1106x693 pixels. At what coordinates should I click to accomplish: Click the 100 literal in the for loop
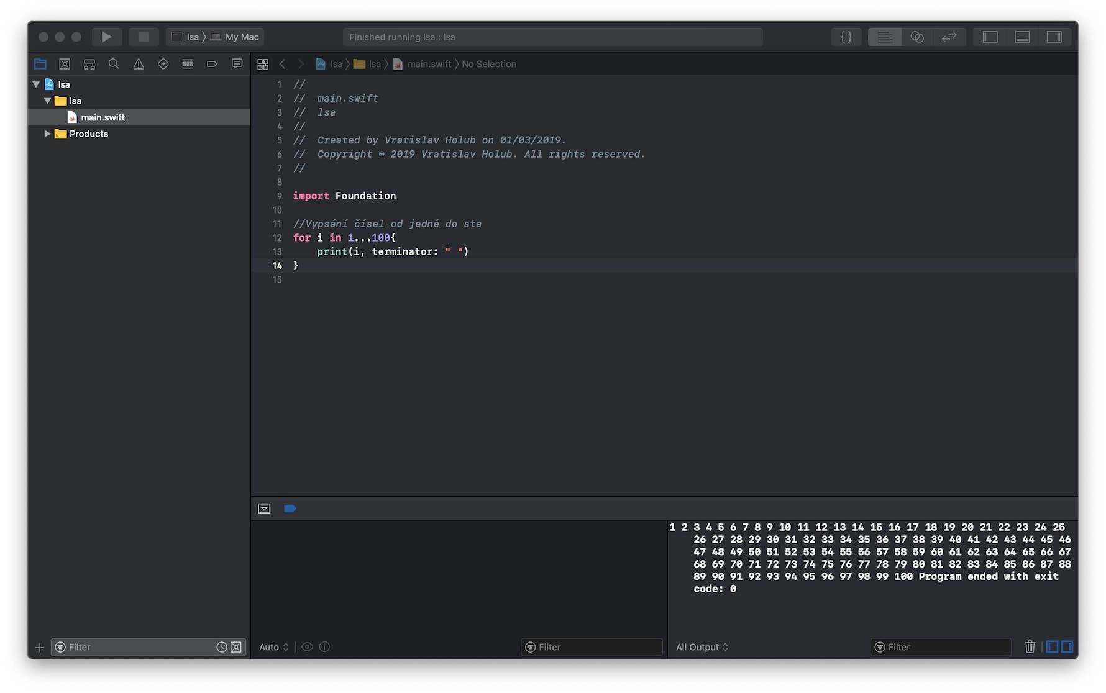381,238
